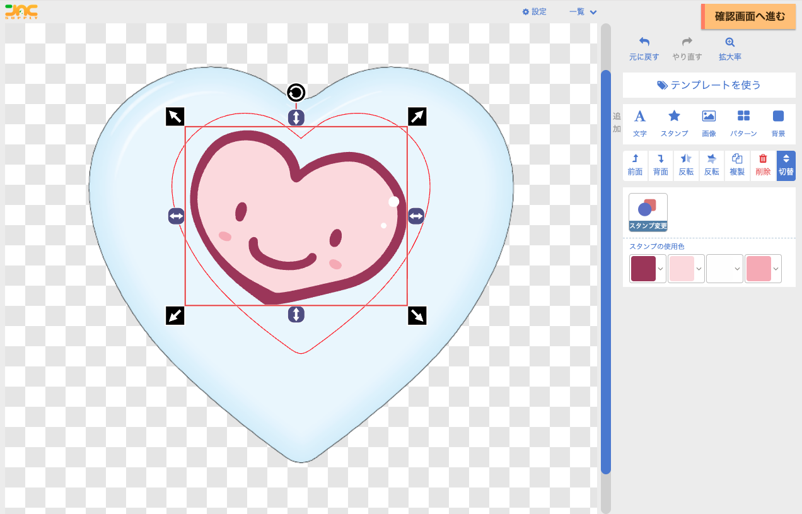
Task: Flip stamp horizontally with left 反転
Action: point(686,165)
